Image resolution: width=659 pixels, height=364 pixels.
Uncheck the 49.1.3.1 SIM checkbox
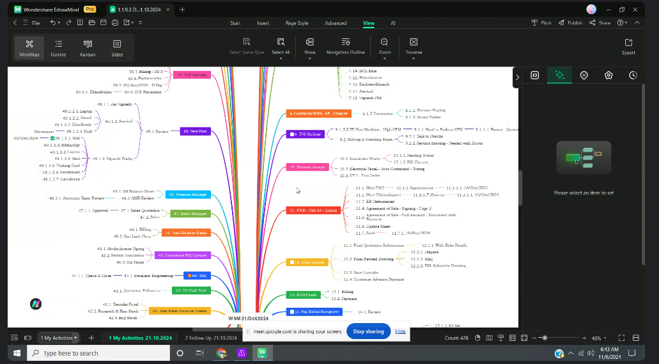tap(52, 138)
